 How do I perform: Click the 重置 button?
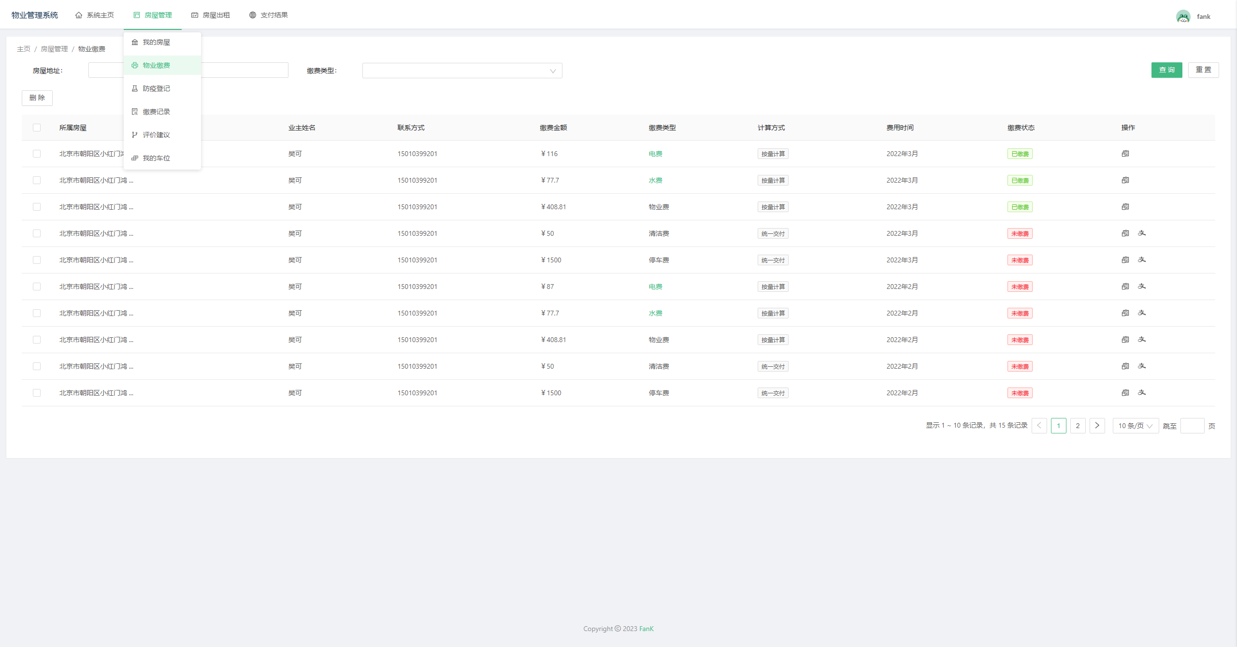click(x=1203, y=70)
